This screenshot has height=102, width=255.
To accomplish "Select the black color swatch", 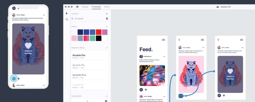I will (98, 38).
